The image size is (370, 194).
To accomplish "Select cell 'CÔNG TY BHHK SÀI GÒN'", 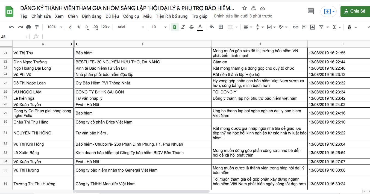I will pyautogui.click(x=143, y=92).
